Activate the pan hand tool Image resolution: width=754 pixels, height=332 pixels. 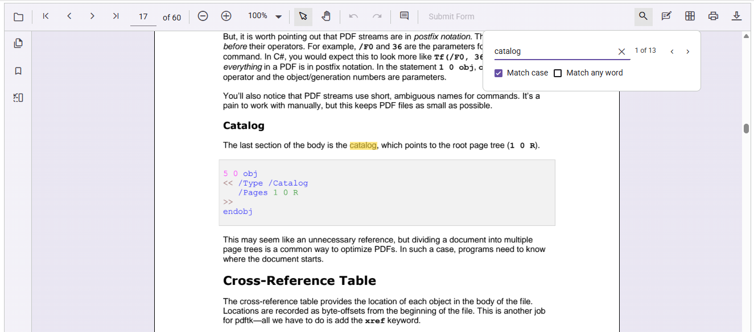326,16
